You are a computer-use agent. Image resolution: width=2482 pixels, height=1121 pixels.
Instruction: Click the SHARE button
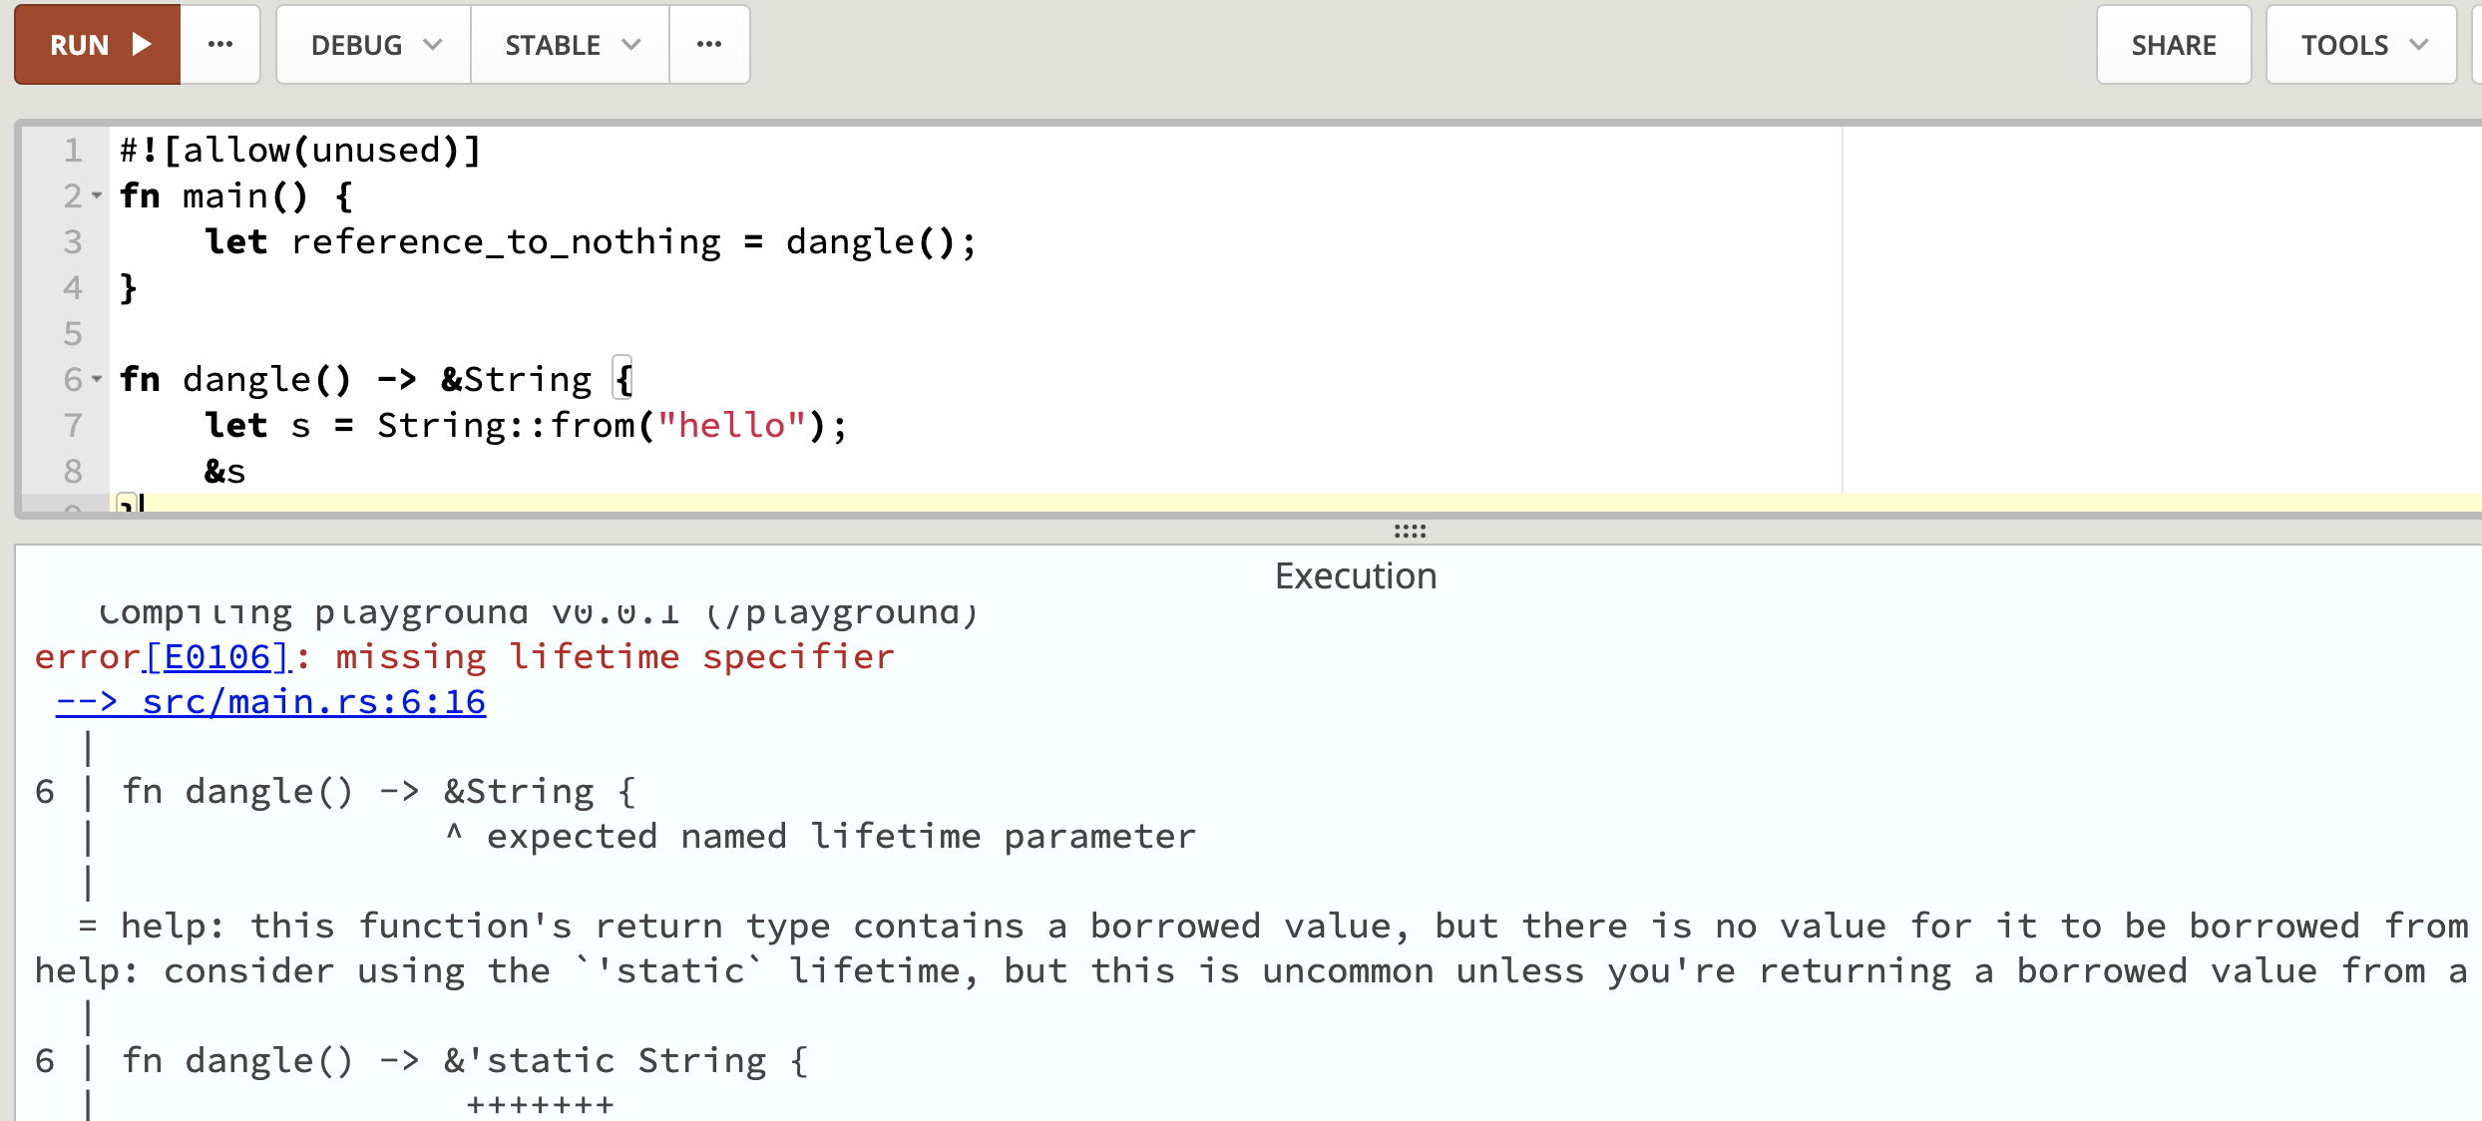click(2173, 45)
